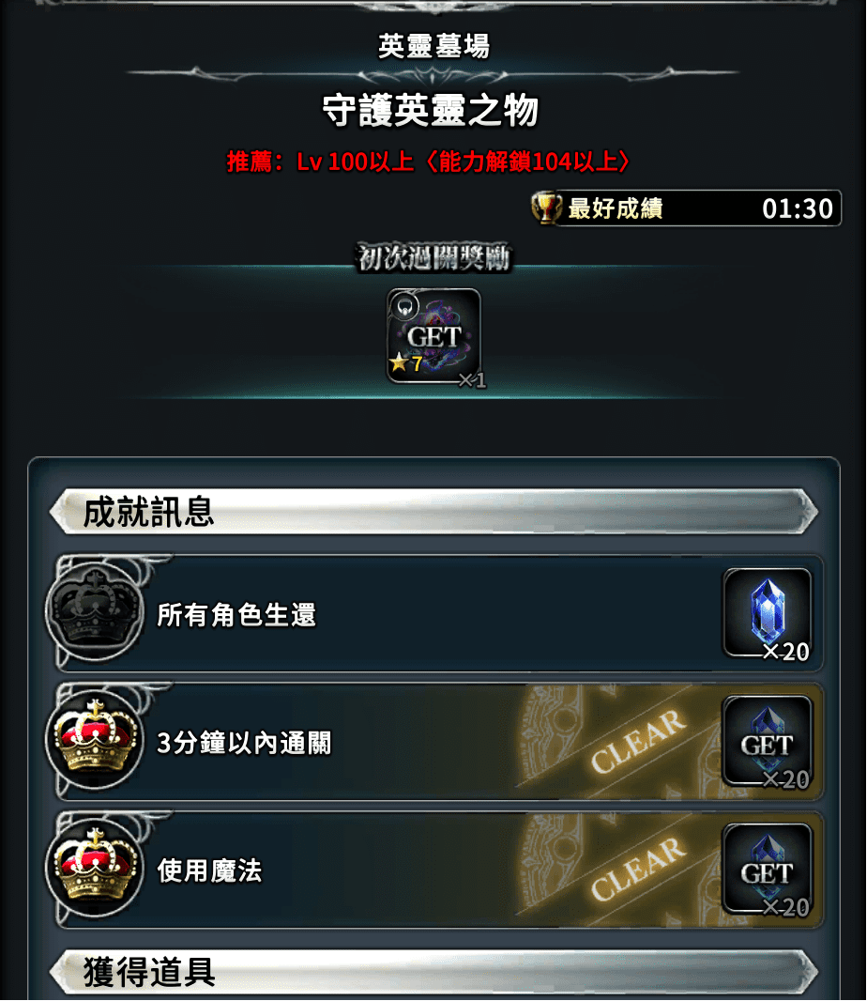Click the CLEAR stamp on 3分鐘以內通關
Screen dimensions: 867x1001
tap(638, 741)
